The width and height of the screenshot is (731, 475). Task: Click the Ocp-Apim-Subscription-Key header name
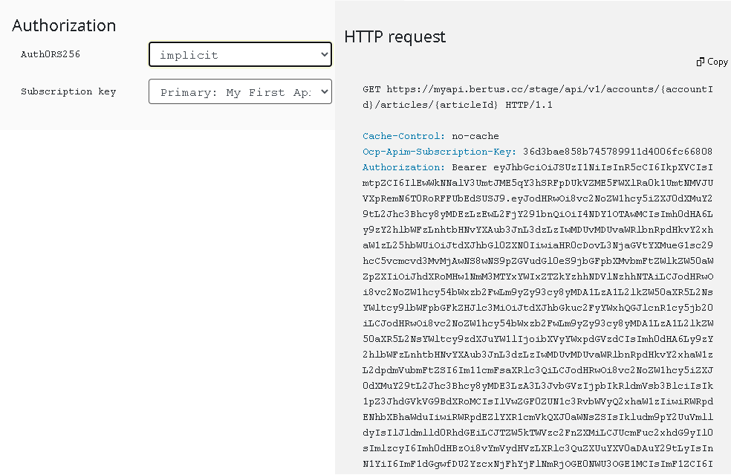pyautogui.click(x=439, y=152)
